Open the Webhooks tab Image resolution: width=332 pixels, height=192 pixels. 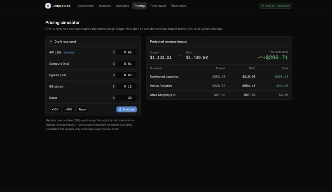click(178, 6)
